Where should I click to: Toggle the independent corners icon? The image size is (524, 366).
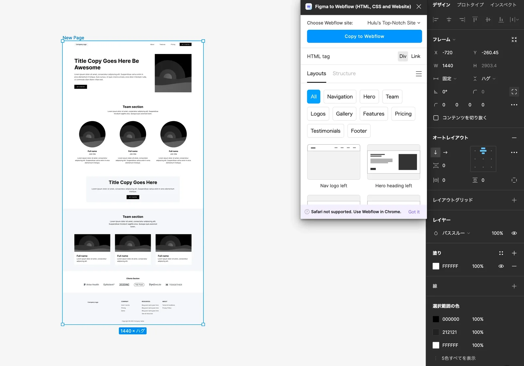514,92
